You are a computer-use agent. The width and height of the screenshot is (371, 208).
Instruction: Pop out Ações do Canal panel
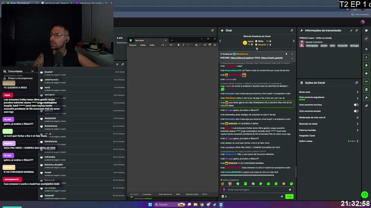tap(357, 83)
